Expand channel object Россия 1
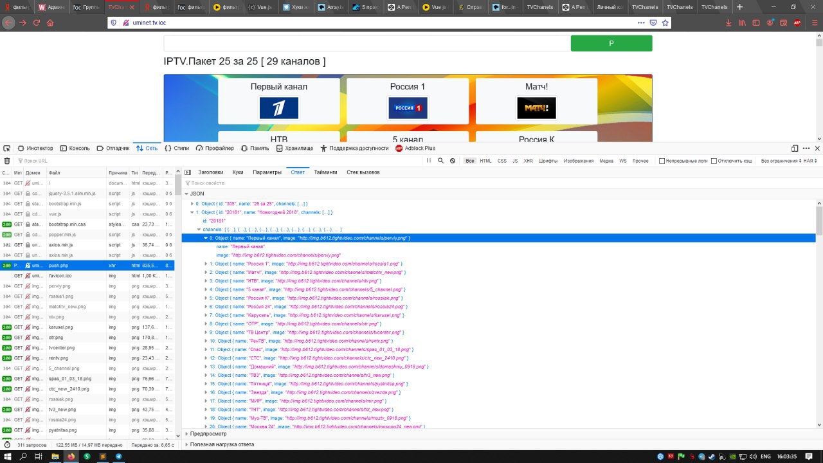This screenshot has width=823, height=463. (206, 264)
